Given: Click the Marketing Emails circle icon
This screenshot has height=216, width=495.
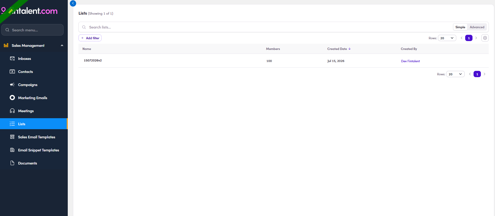Looking at the screenshot, I should coord(12,98).
